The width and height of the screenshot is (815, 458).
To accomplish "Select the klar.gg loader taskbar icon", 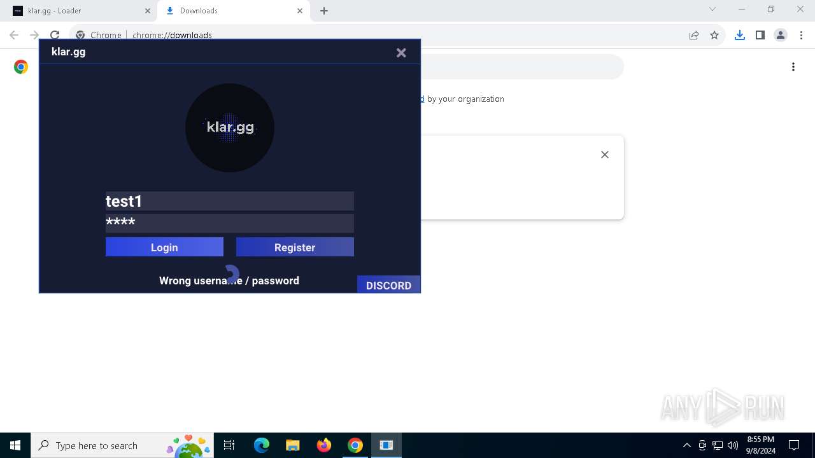I will tap(386, 445).
